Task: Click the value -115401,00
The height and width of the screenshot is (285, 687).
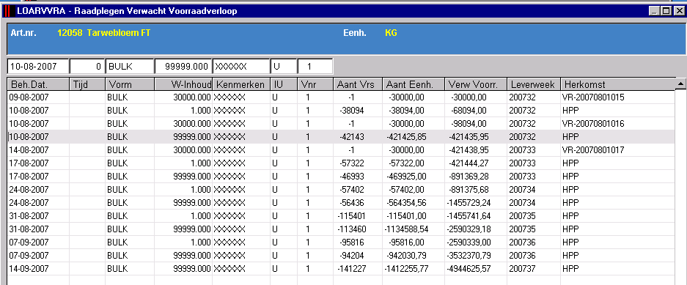Action: 406,216
